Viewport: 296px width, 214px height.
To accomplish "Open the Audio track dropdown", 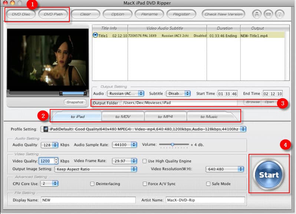I will click(125, 93).
